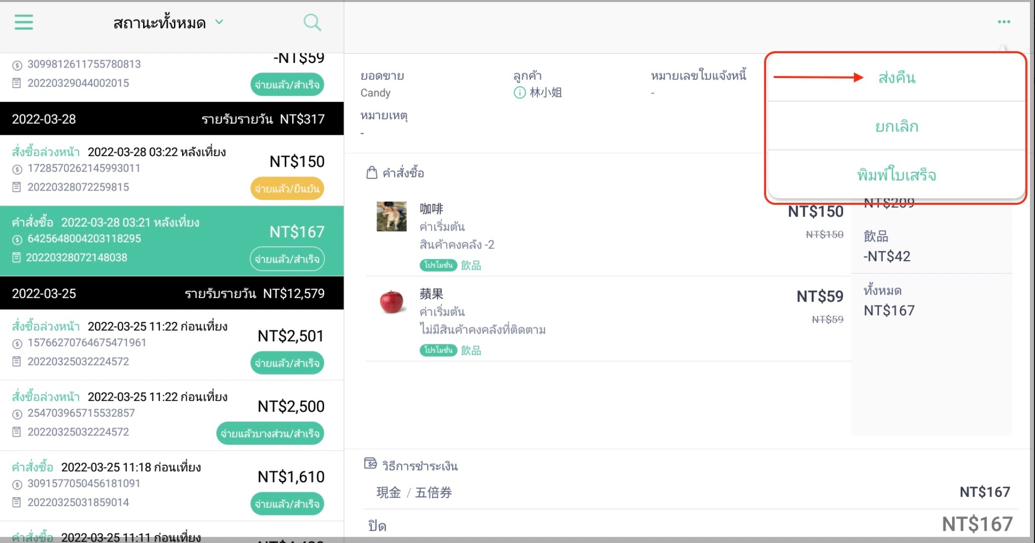Open the three-dot more options menu

click(x=1004, y=22)
